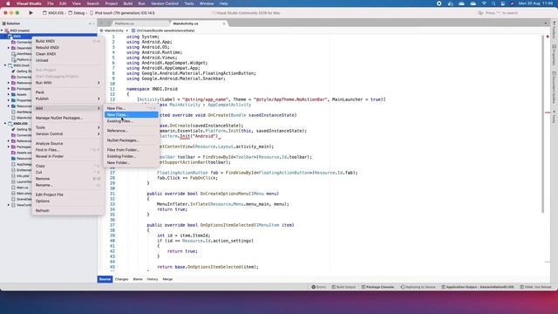Image resolution: width=558 pixels, height=314 pixels.
Task: Expand the Publish submenu
Action: pyautogui.click(x=68, y=99)
